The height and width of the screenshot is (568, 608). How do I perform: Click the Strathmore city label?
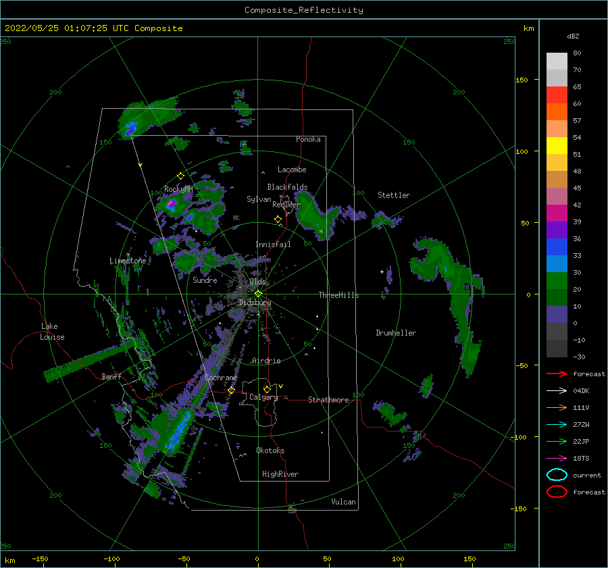(328, 400)
